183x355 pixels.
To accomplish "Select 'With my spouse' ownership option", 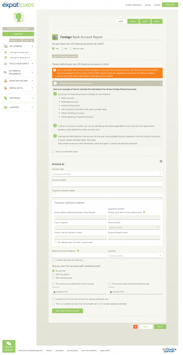I will coord(53,274).
